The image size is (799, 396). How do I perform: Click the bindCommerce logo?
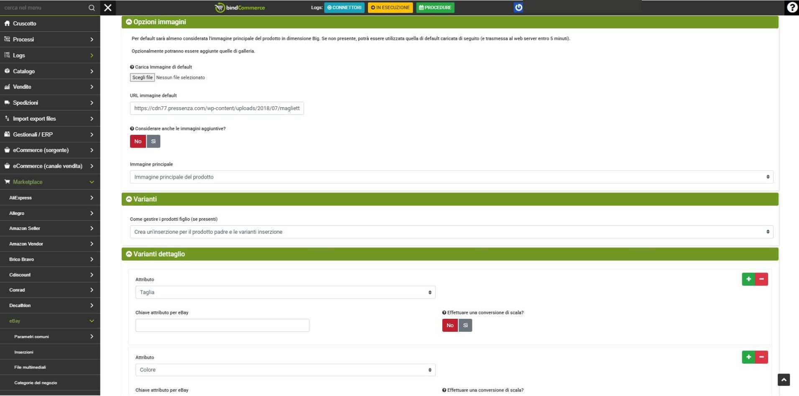click(240, 8)
